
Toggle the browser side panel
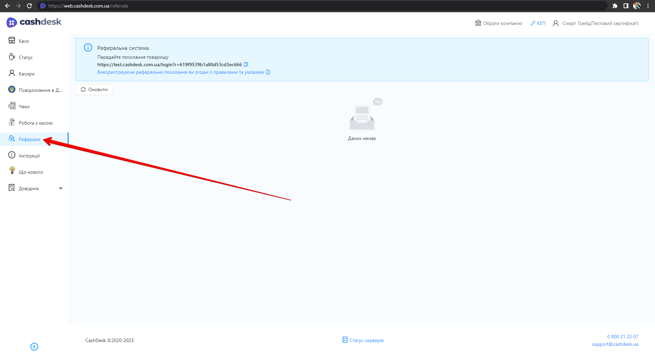click(x=626, y=6)
